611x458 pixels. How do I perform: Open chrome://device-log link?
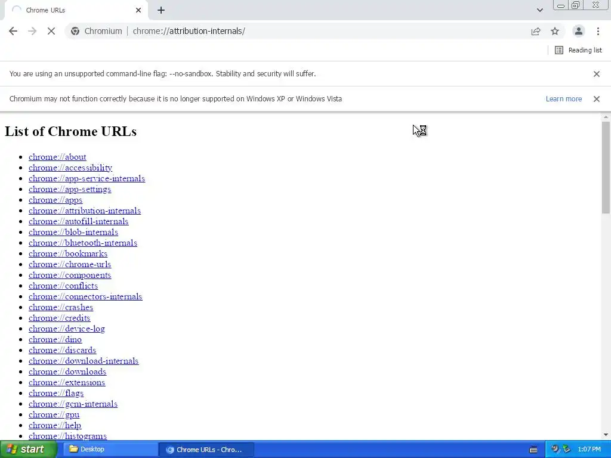pos(67,329)
